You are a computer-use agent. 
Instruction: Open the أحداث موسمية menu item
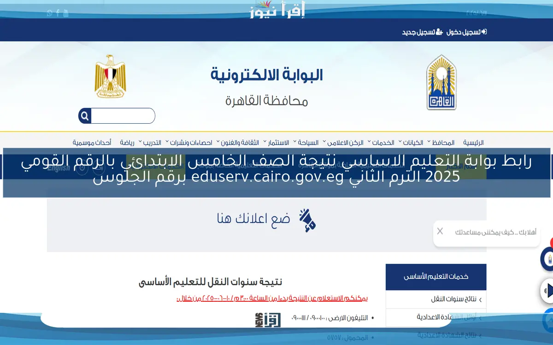tap(92, 143)
